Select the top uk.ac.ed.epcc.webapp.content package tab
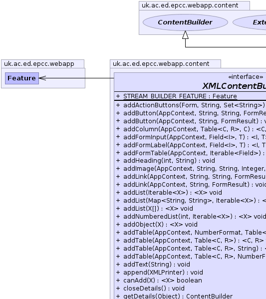This screenshot has width=266, height=299. click(194, 5)
